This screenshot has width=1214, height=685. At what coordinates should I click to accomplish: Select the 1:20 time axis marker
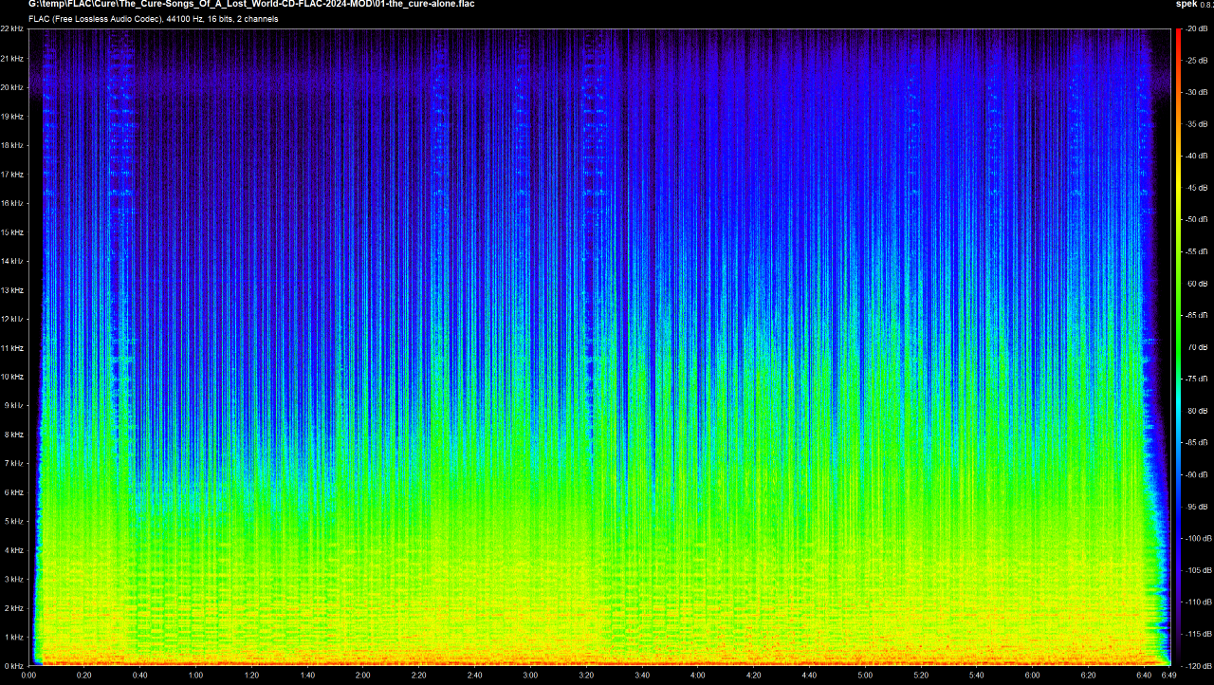[251, 676]
